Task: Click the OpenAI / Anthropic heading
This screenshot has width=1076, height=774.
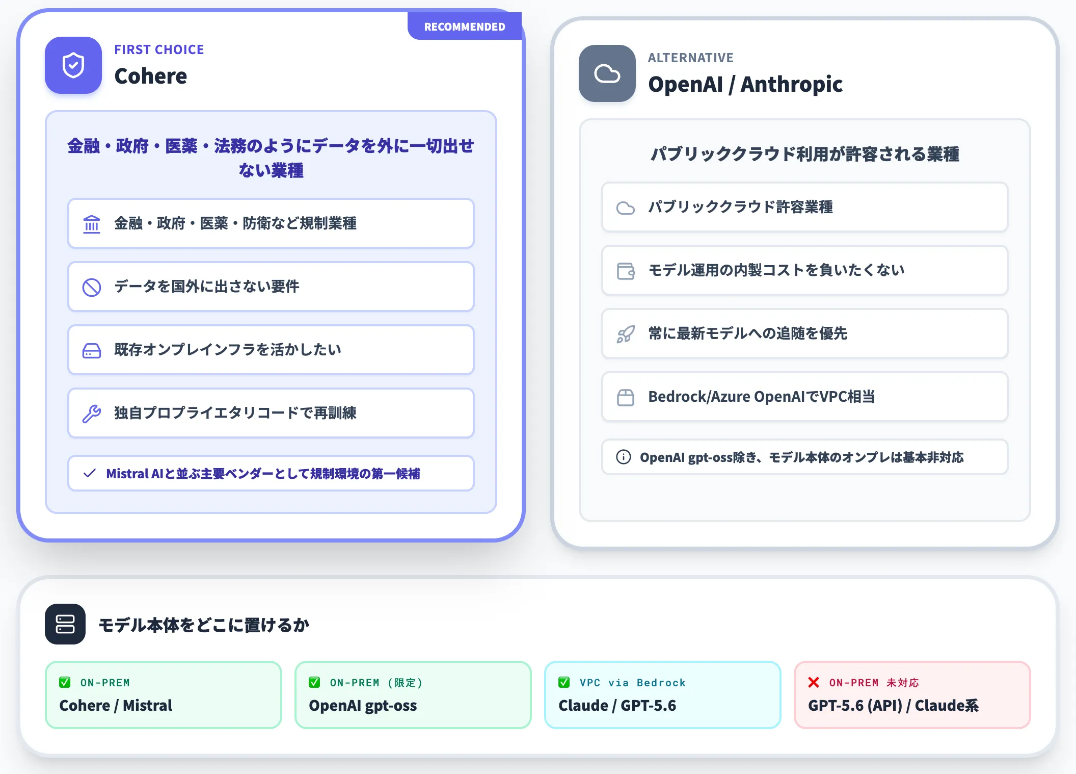Action: 745,84
